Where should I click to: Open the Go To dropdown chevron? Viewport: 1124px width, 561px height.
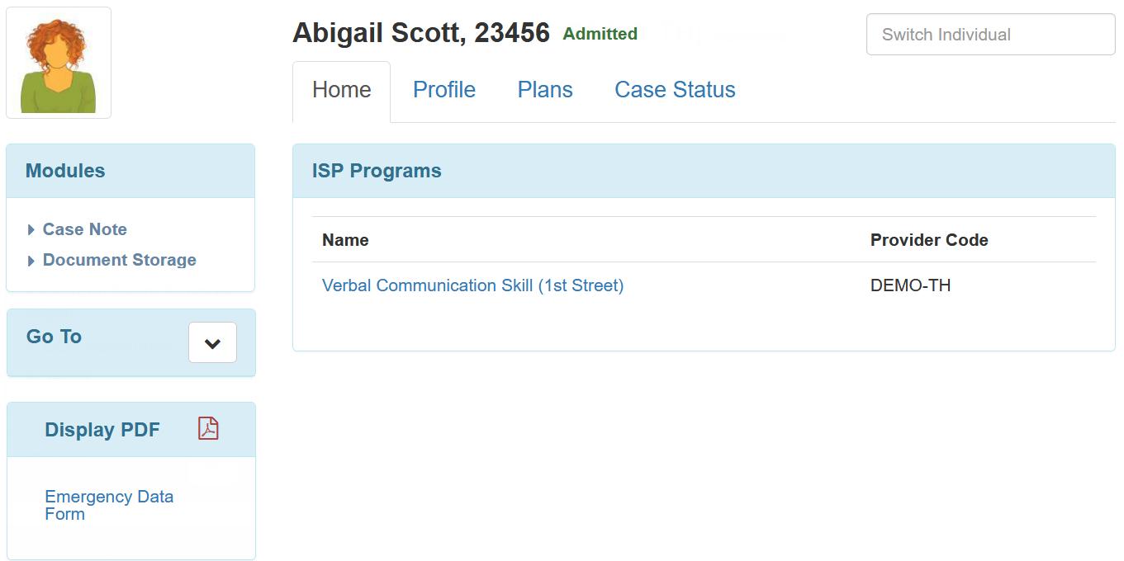click(x=212, y=342)
